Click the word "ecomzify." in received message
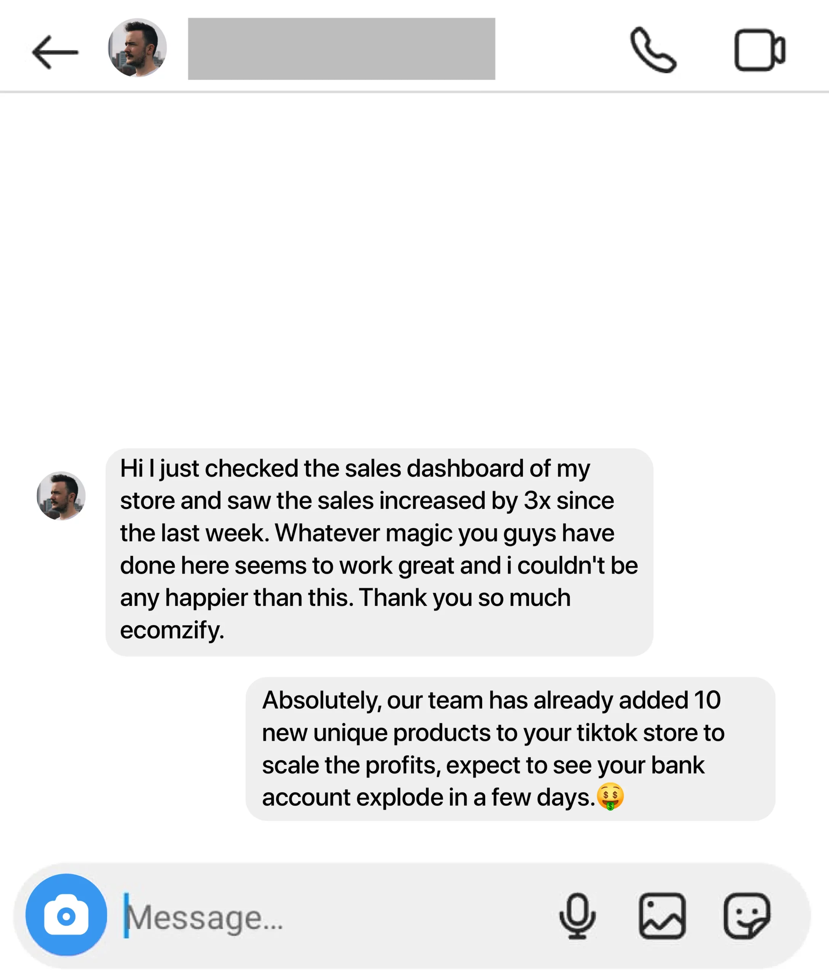Image resolution: width=829 pixels, height=975 pixels. tap(172, 630)
